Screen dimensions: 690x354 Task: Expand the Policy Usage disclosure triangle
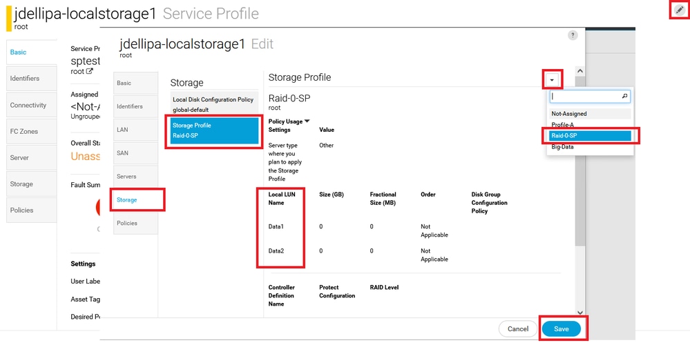[307, 121]
